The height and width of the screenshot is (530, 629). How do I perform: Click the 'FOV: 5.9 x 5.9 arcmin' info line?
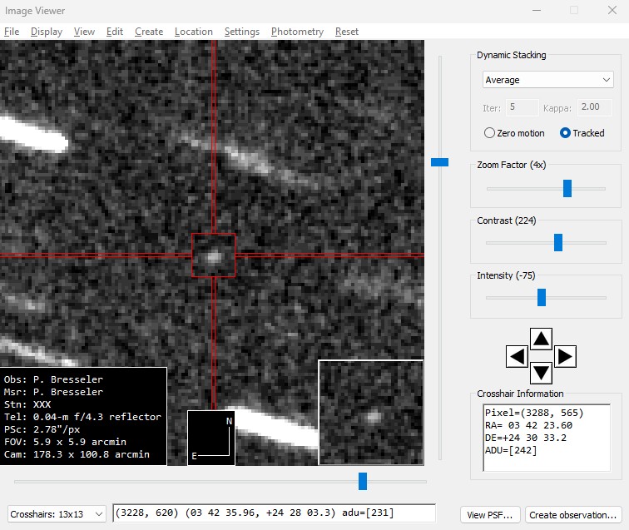(65, 442)
